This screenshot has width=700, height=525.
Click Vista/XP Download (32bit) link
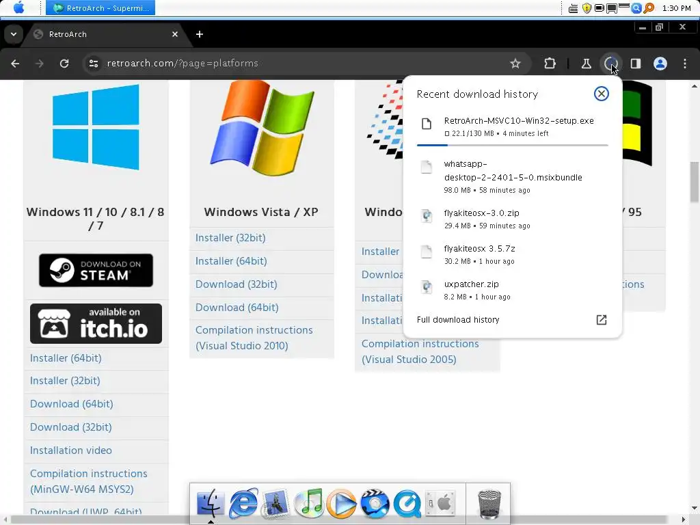(x=236, y=284)
